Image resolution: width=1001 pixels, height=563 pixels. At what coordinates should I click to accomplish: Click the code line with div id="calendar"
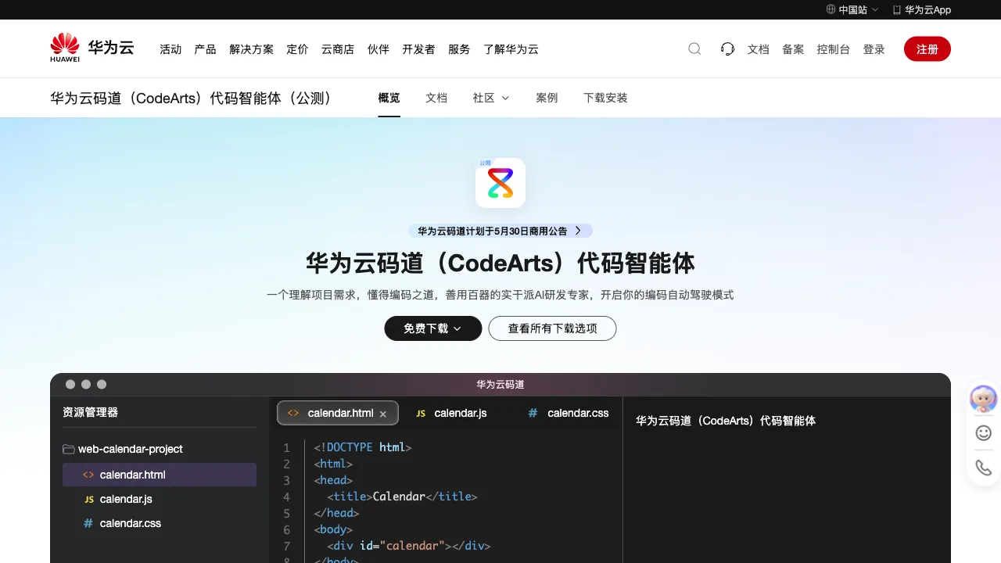point(408,546)
